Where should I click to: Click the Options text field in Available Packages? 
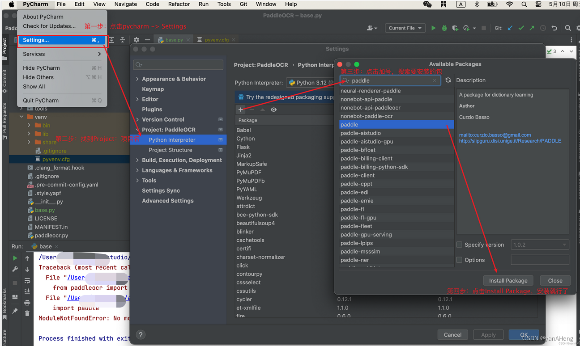pyautogui.click(x=540, y=260)
